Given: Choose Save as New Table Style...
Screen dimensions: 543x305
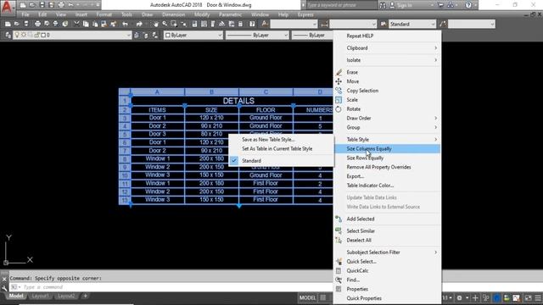Looking at the screenshot, I should pyautogui.click(x=281, y=140).
